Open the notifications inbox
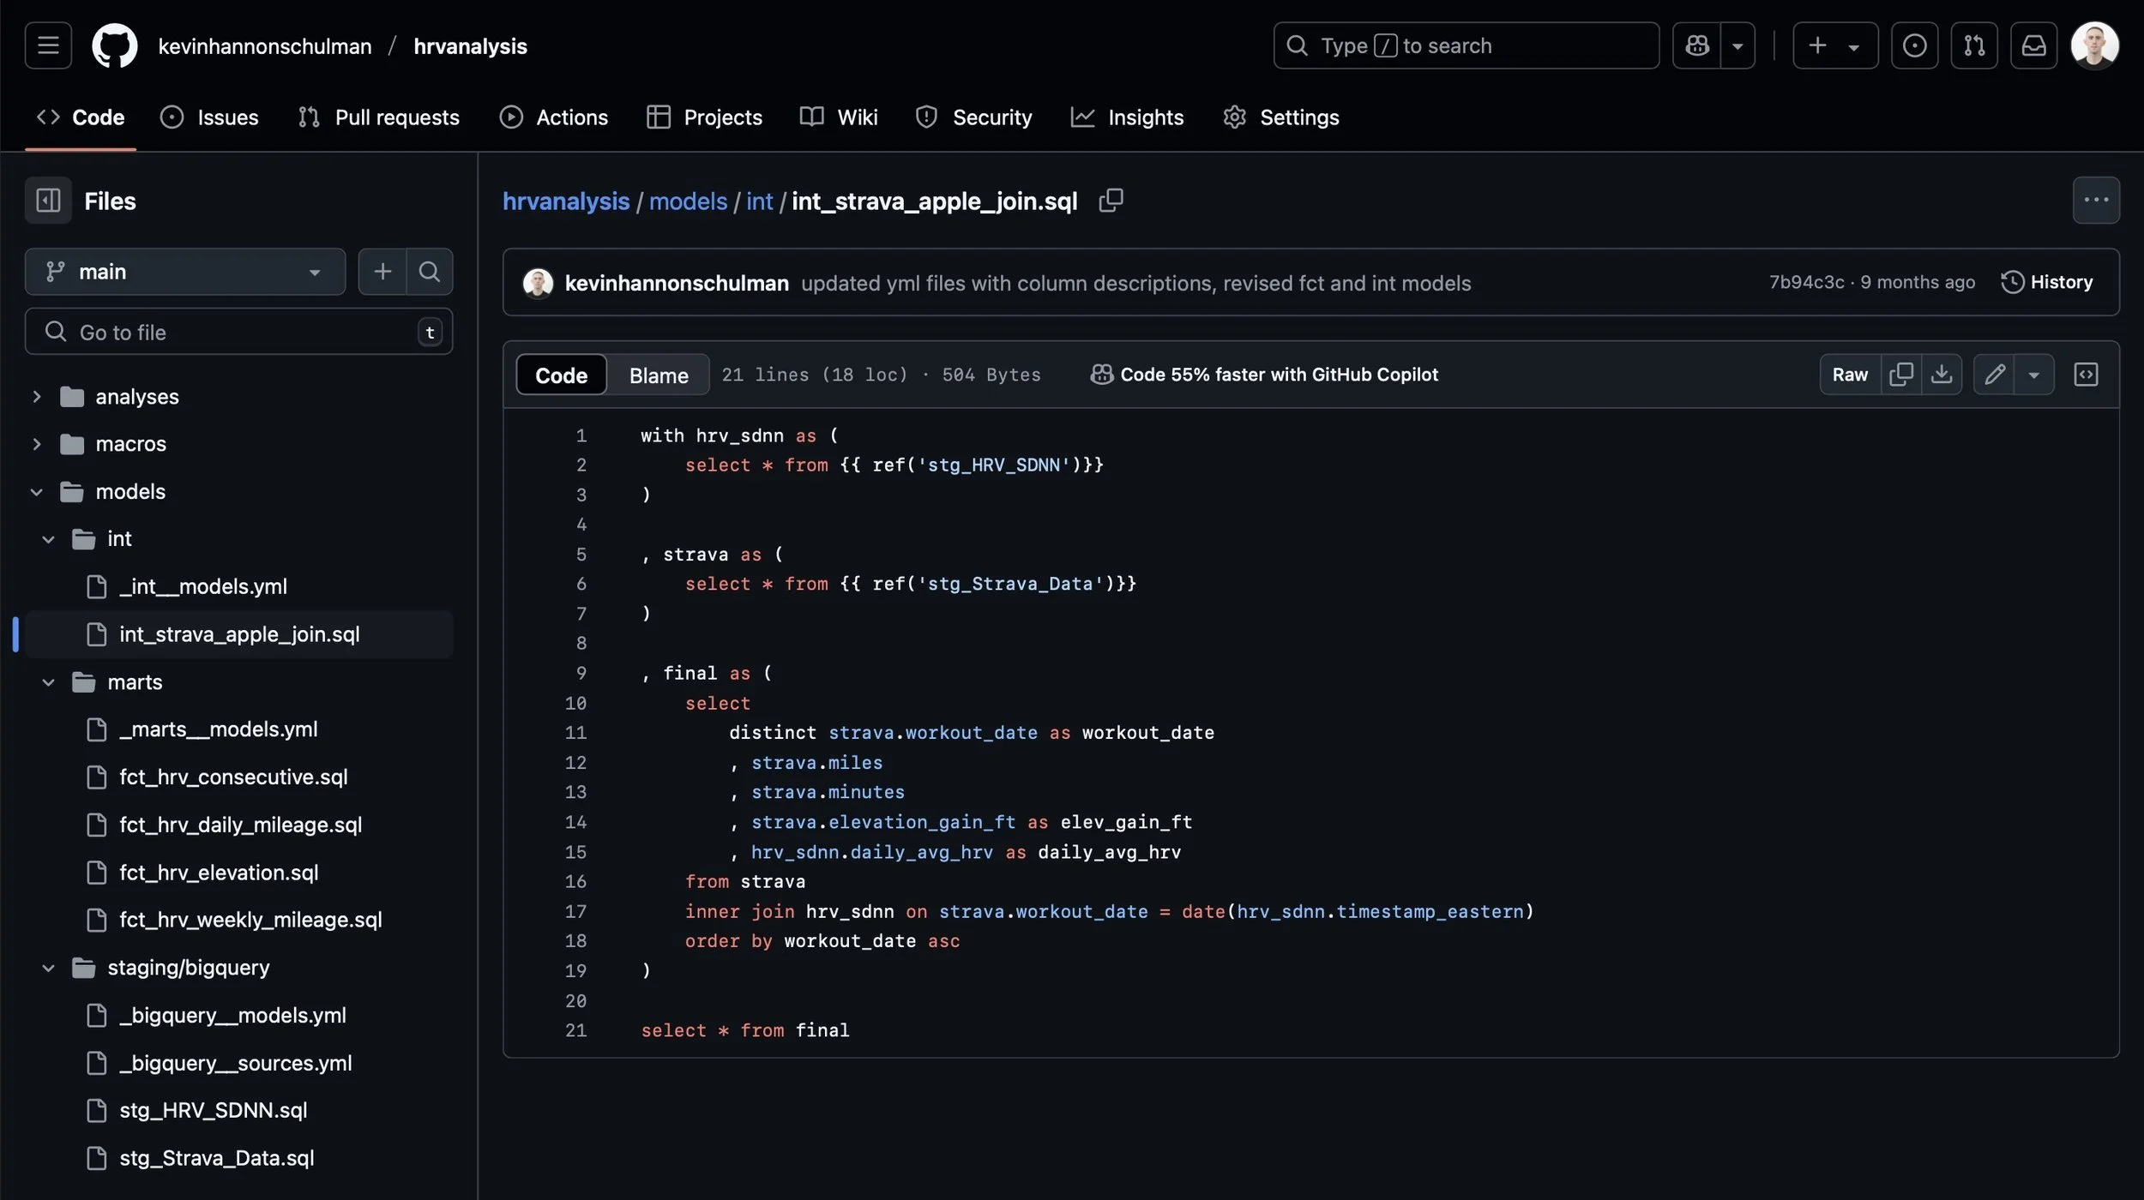2144x1200 pixels. [2033, 45]
